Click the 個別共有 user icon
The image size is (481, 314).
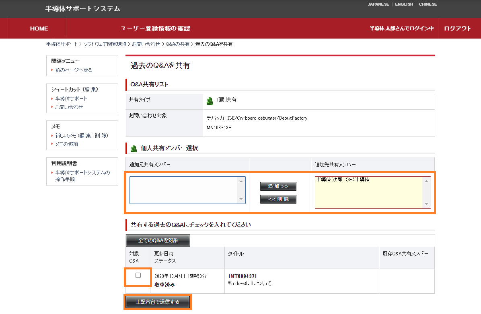(x=210, y=101)
